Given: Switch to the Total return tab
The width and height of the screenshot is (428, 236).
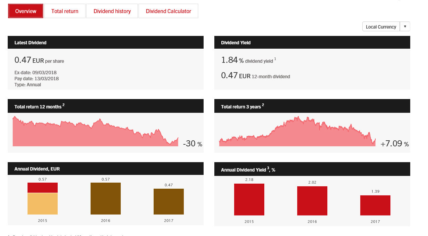Looking at the screenshot, I should coord(65,11).
